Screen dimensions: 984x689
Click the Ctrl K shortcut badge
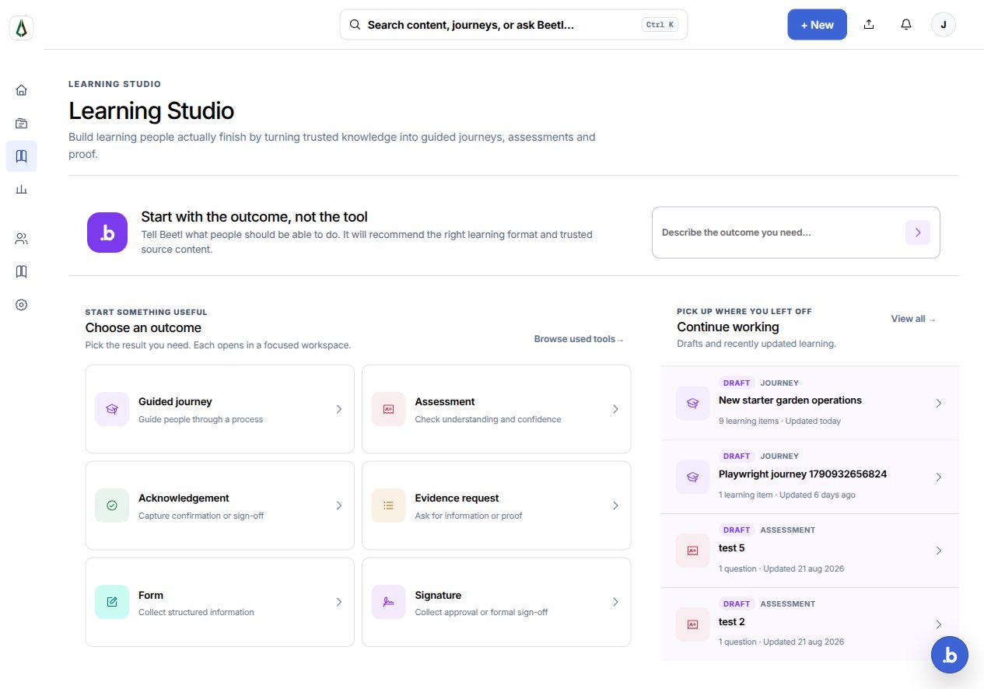(x=660, y=25)
